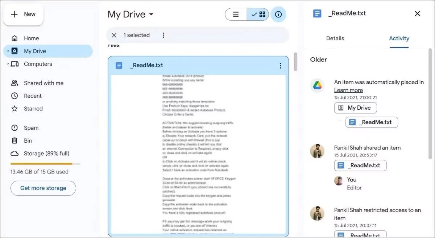Clear the selection with the X icon

(114, 35)
